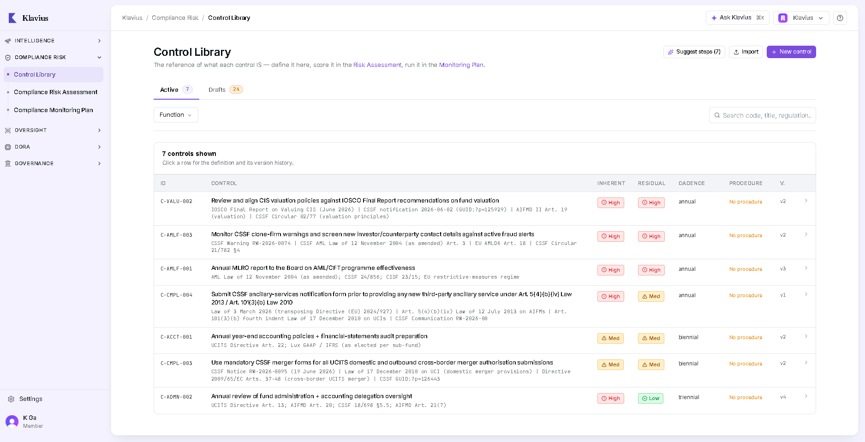Expand the Intelligence sidebar section
The width and height of the screenshot is (865, 442).
pos(99,41)
